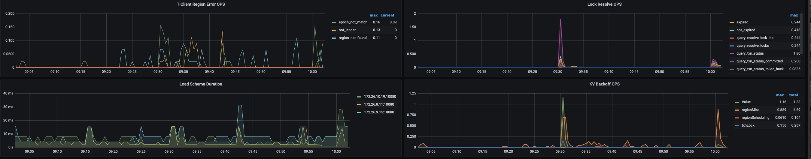Toggle the query_txn_status_committed series label

tap(759, 61)
